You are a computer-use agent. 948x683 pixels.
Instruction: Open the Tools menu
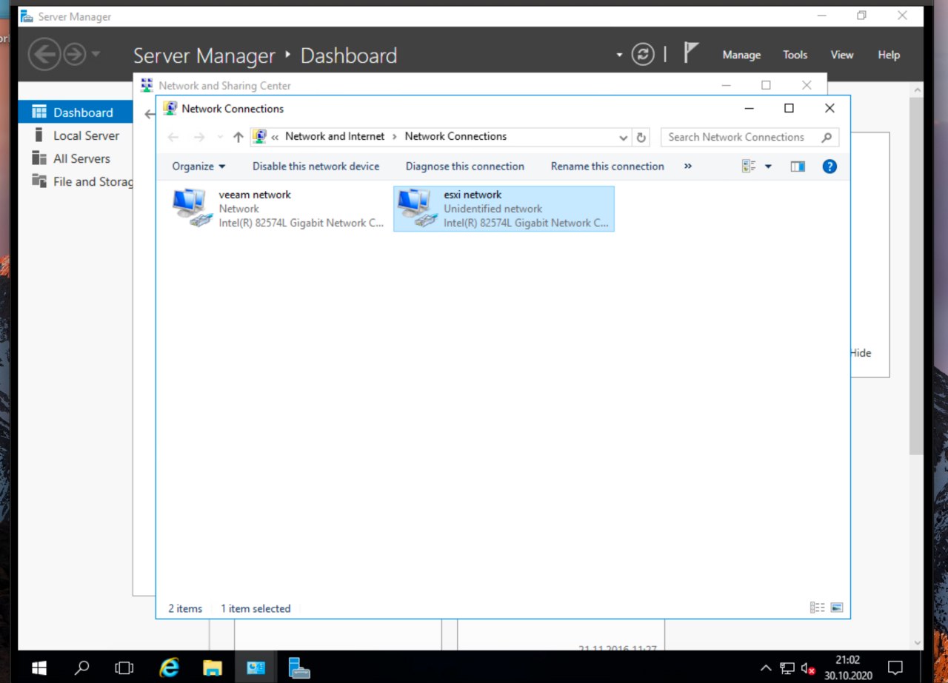pos(795,55)
